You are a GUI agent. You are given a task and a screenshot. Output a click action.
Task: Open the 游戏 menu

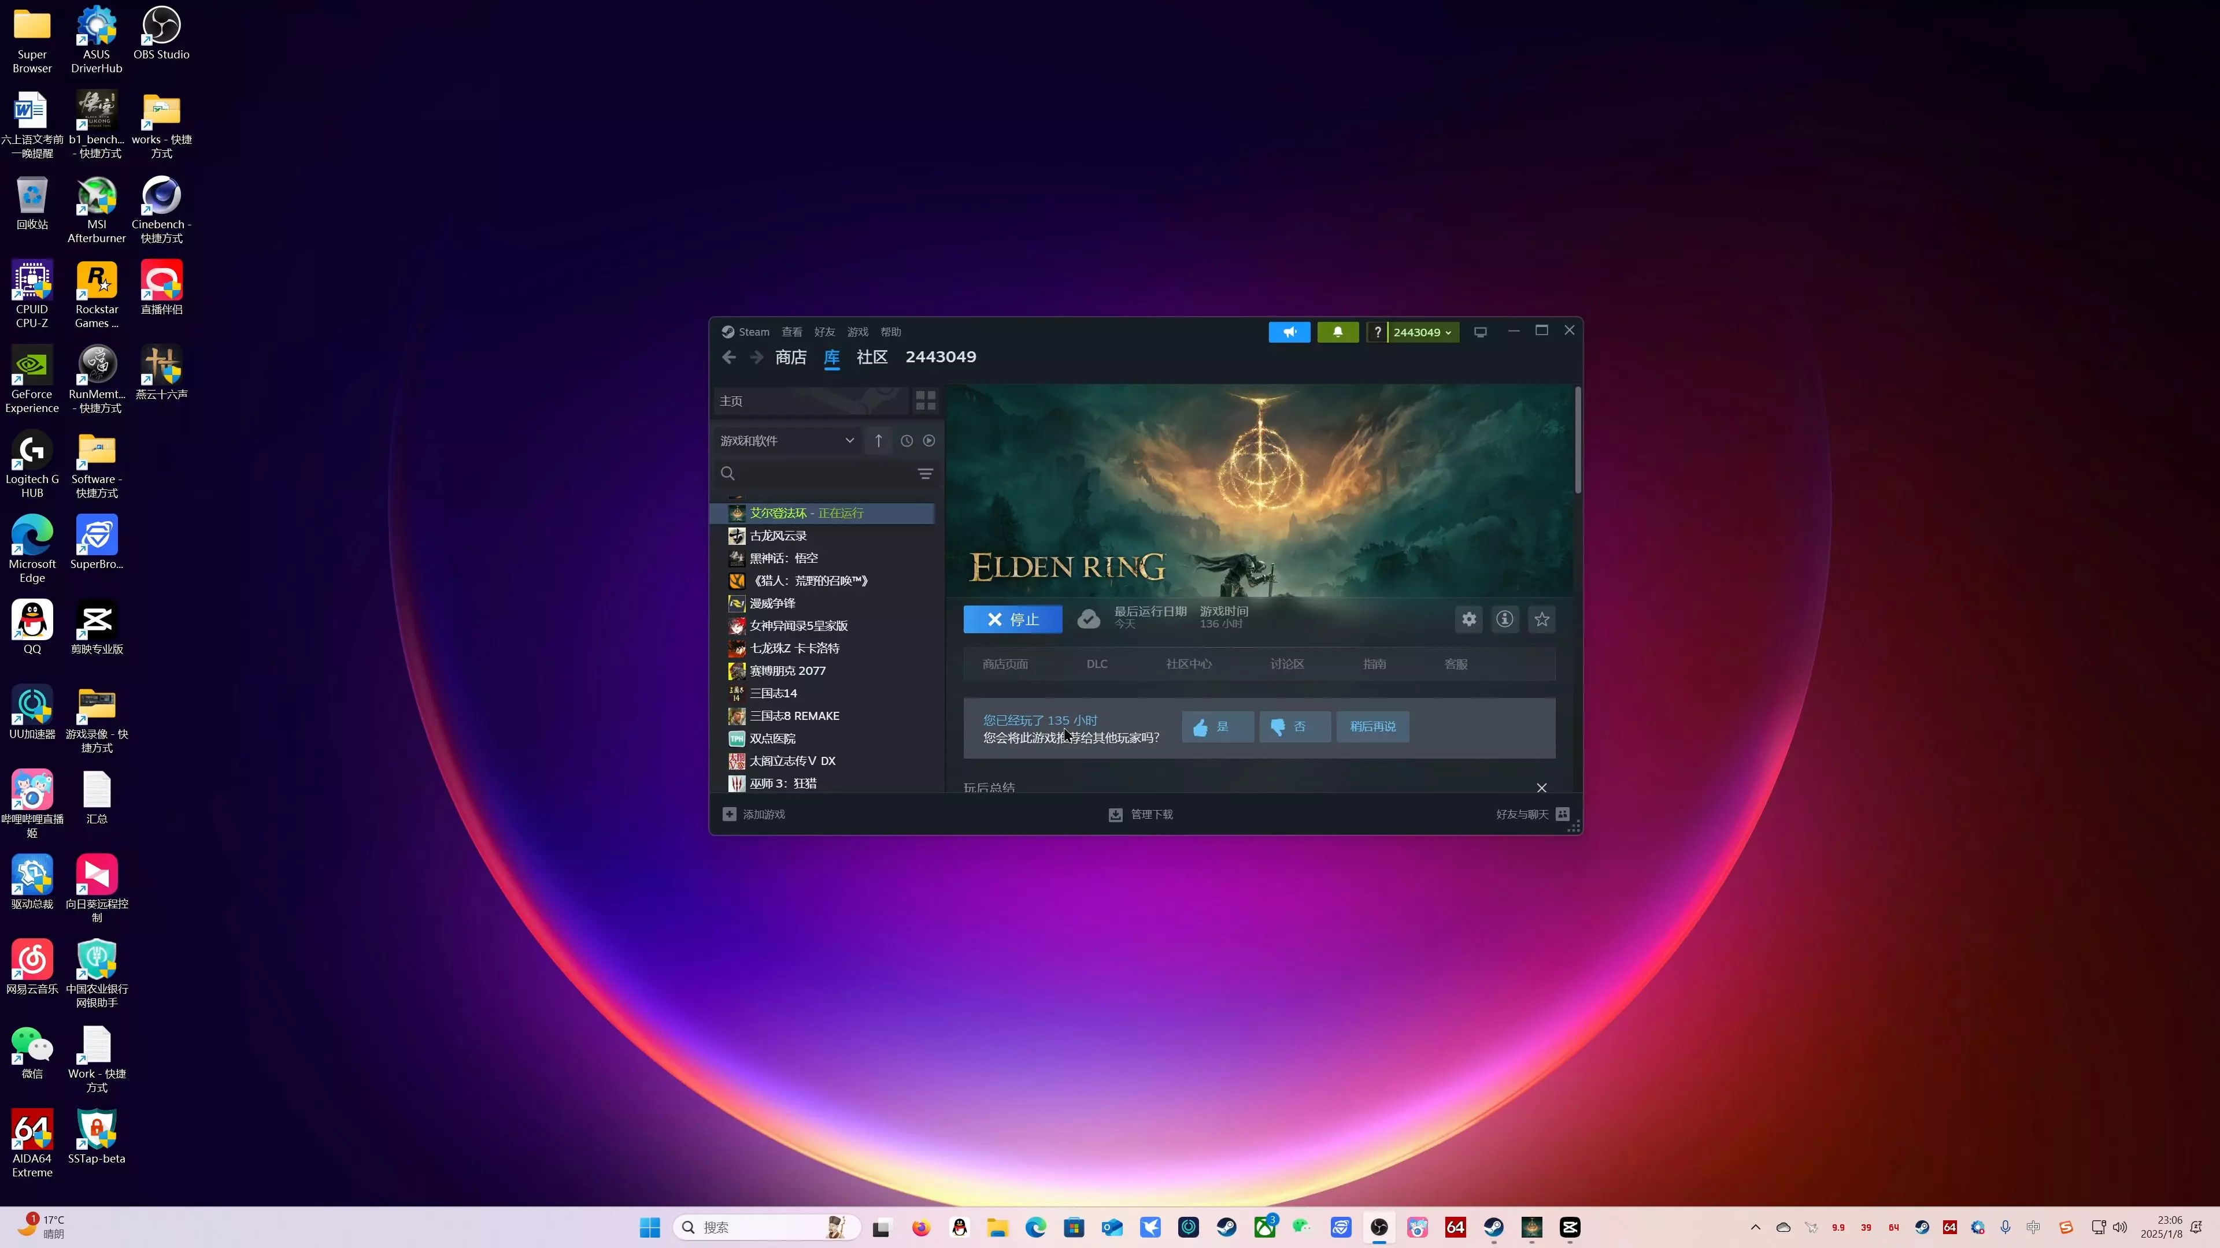click(857, 332)
